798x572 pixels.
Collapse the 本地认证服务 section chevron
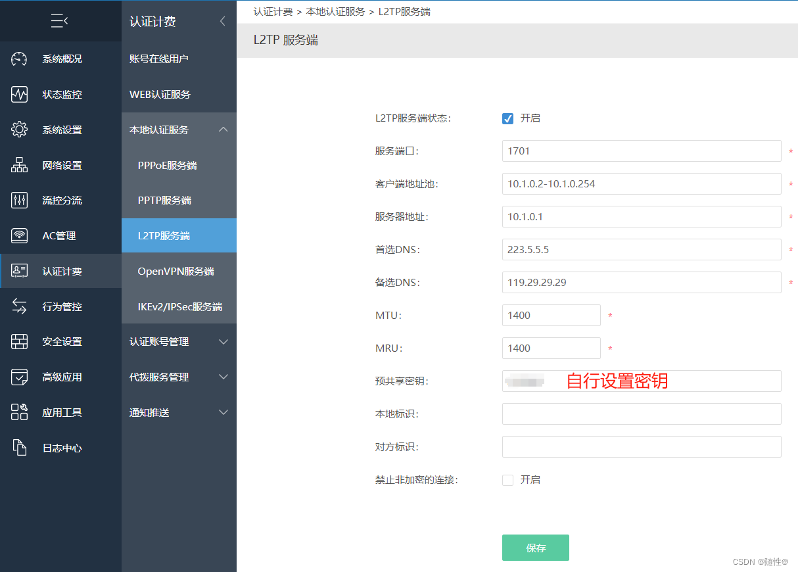223,130
